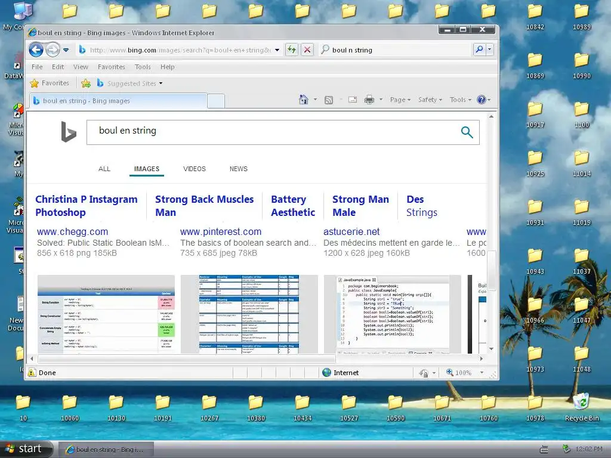
Task: Click the Bing logo on the page
Action: click(68, 132)
